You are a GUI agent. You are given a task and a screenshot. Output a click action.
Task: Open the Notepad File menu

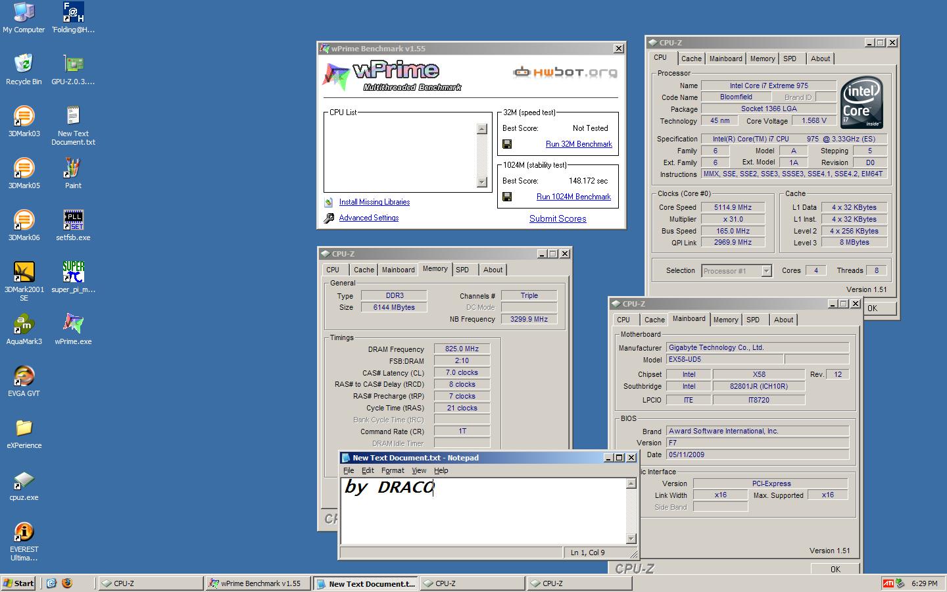(349, 470)
